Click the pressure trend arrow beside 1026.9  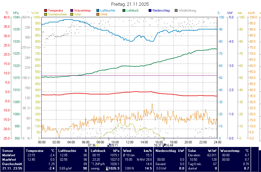pos(107,168)
